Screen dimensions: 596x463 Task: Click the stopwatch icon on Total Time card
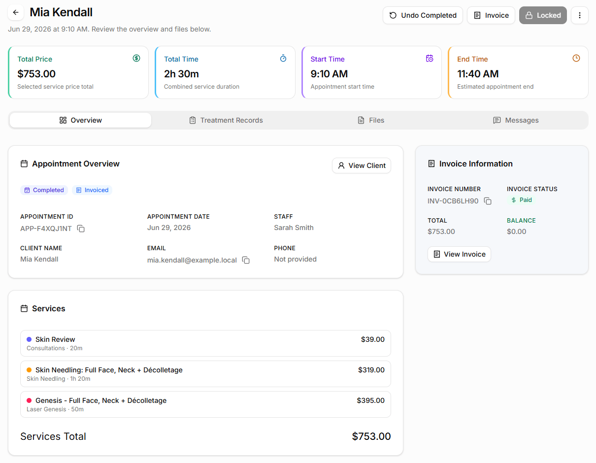coord(283,58)
